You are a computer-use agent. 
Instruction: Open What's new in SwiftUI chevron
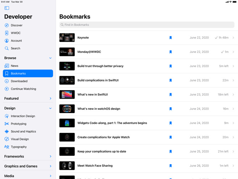pos(233,94)
